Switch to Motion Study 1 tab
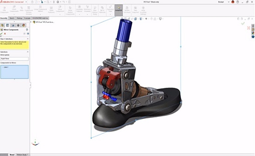This screenshot has width=255, height=156. 22,155
